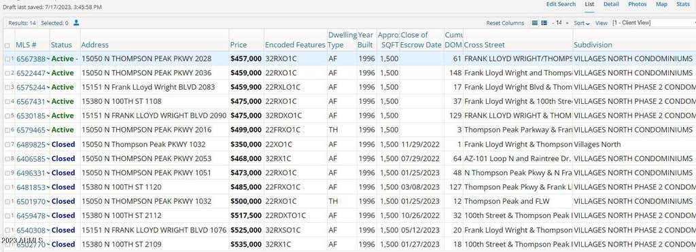Check the box for listing 6567431
This screenshot has width=696, height=252.
(7, 102)
